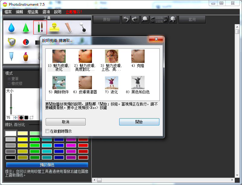Click the PhotoInstrument app icon in title bar
Viewport: 242px width, 185px height.
[x=5, y=5]
